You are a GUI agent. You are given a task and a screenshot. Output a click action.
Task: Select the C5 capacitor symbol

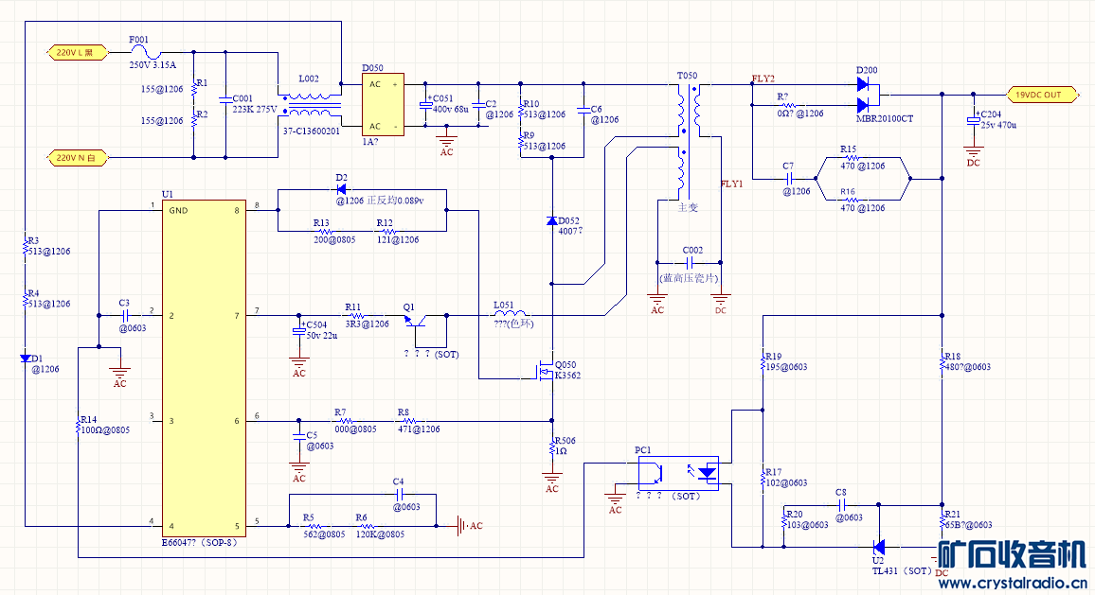click(x=299, y=436)
